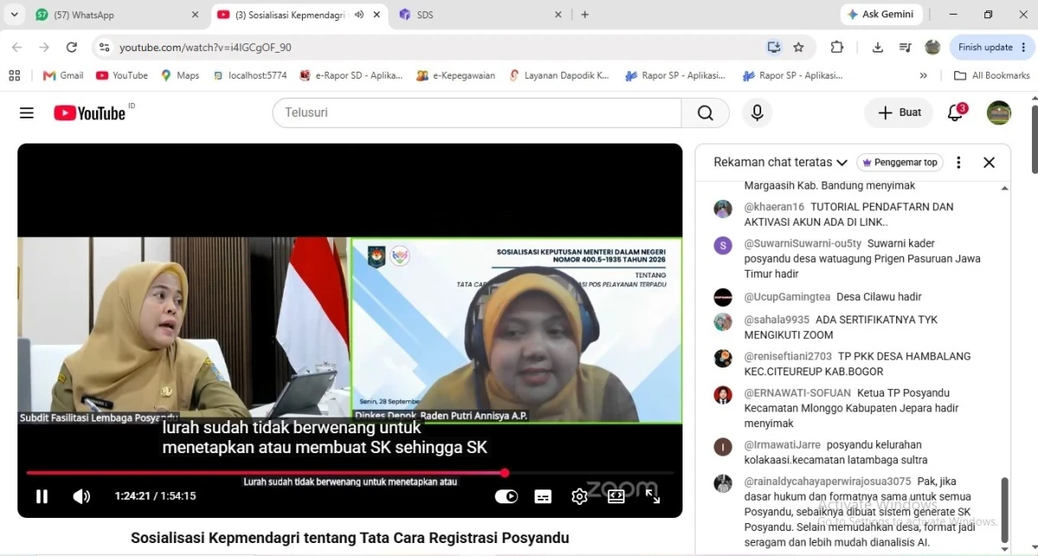Start voice search with microphone icon

(757, 112)
